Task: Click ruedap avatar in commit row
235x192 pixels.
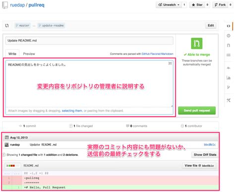Action: coord(6,145)
